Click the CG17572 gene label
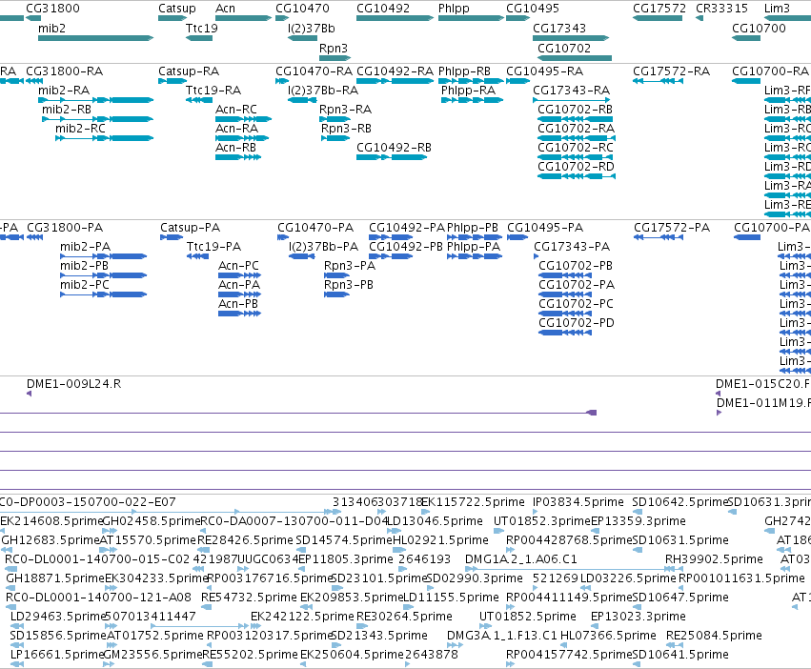This screenshot has height=669, width=811. [x=659, y=9]
